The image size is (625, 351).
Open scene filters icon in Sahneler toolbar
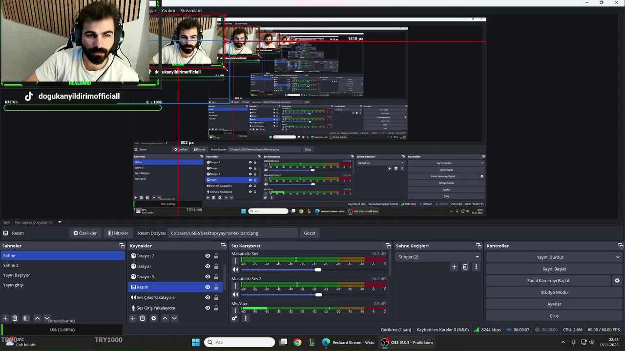point(26,318)
